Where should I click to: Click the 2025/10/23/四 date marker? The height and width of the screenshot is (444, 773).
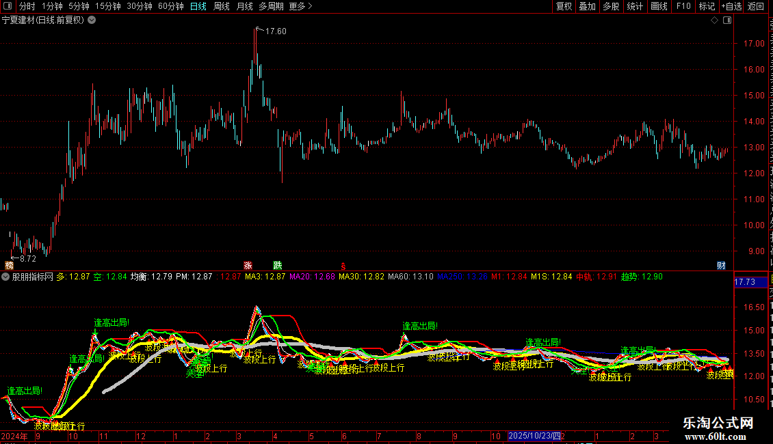[534, 436]
